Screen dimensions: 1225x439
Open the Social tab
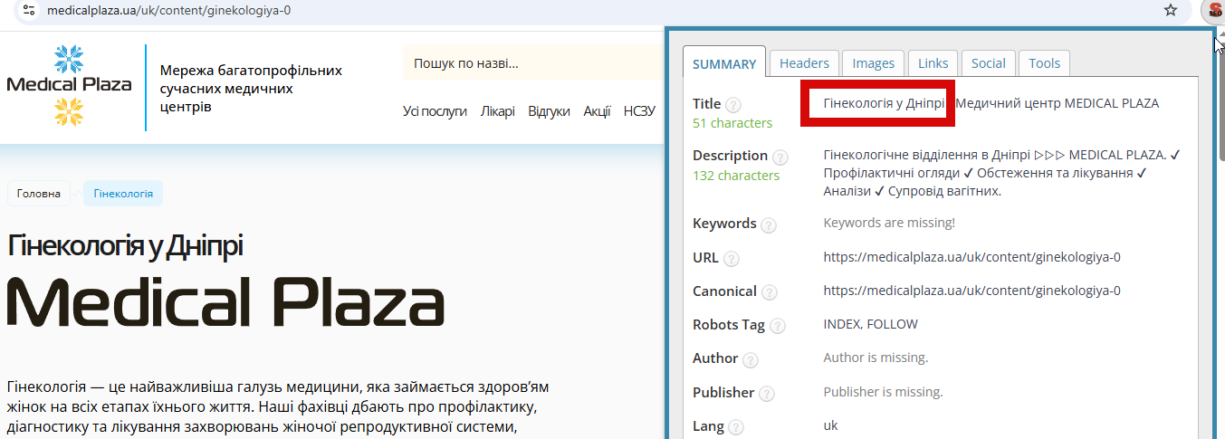[988, 63]
